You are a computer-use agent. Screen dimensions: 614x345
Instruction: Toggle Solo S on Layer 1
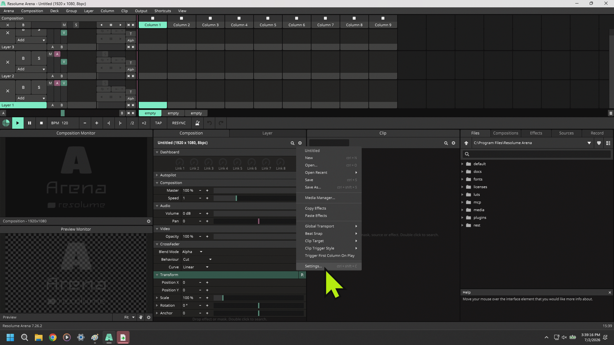pos(39,87)
